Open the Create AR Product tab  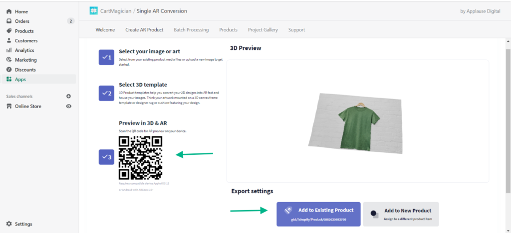click(x=144, y=30)
